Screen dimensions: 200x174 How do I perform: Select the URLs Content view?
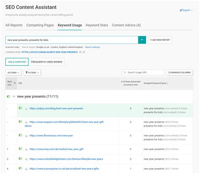pos(17,62)
